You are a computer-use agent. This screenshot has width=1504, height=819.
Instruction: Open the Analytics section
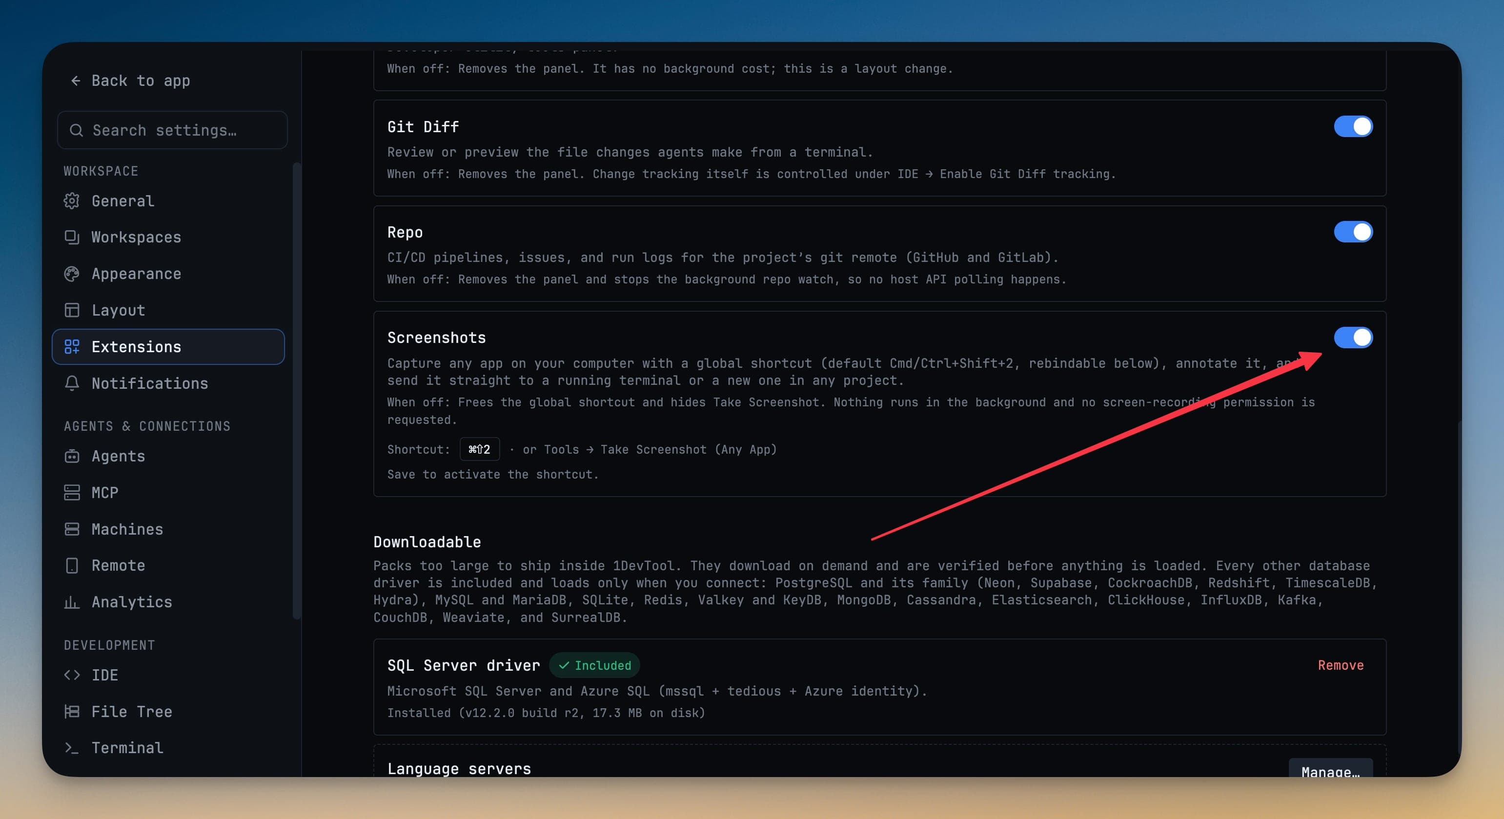click(x=168, y=602)
